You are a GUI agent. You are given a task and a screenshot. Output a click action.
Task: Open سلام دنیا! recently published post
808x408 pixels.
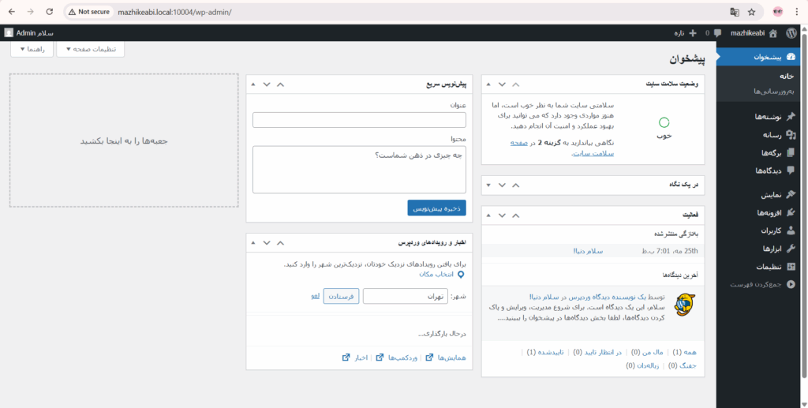pos(588,251)
